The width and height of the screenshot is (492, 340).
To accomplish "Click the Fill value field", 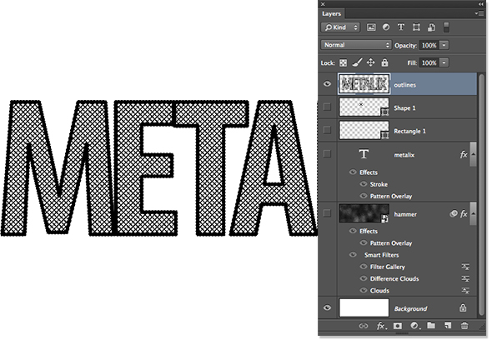I will click(429, 62).
